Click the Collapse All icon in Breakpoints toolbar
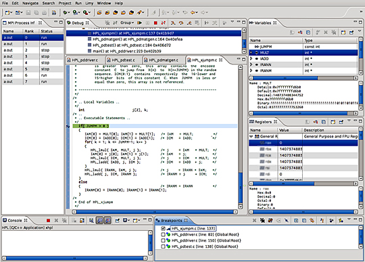The image size is (365, 262). tap(304, 220)
